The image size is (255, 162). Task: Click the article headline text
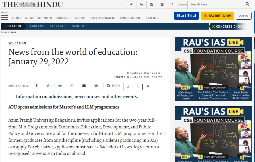tap(73, 57)
